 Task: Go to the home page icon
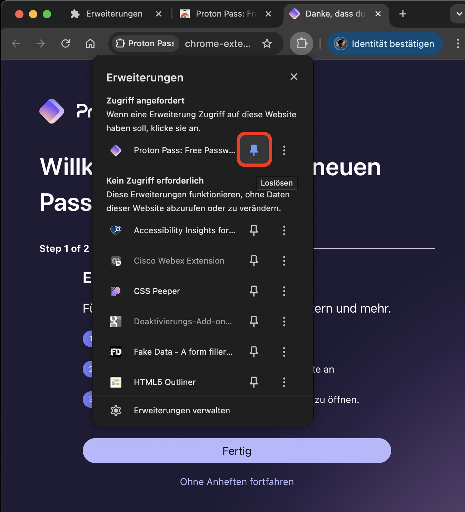(90, 43)
